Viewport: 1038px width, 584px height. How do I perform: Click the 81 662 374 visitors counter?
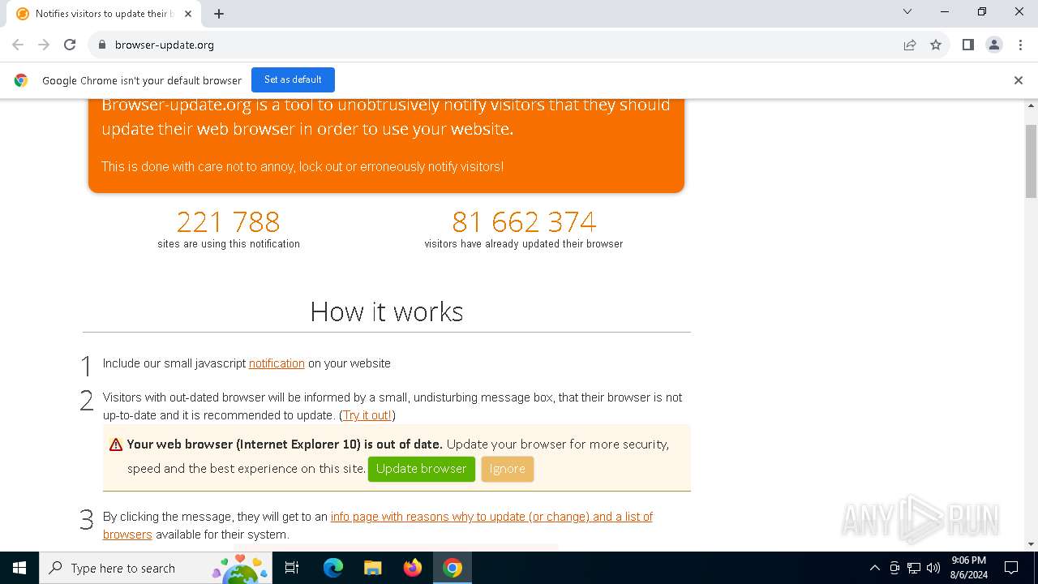coord(524,221)
